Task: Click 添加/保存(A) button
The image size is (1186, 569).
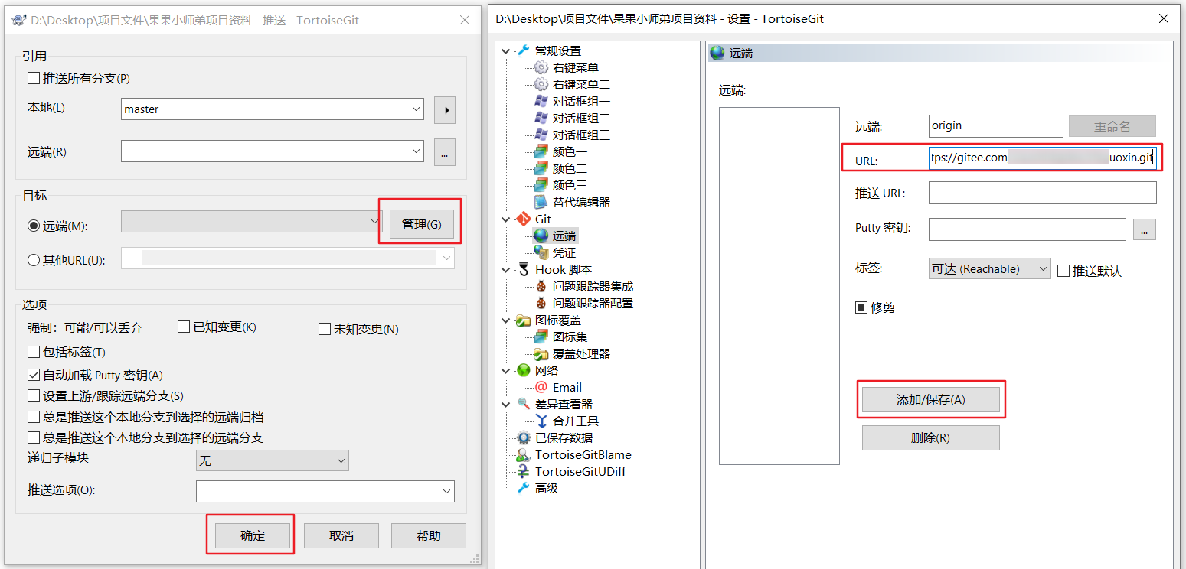Action: pos(931,399)
